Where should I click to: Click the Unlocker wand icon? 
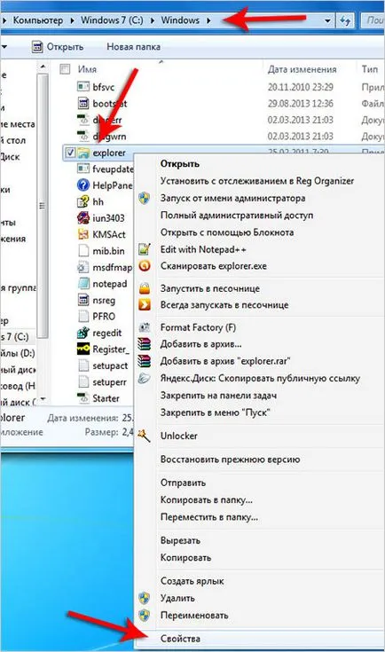point(145,436)
